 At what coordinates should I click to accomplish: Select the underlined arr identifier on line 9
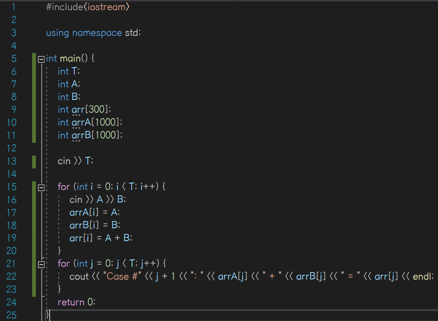coord(77,109)
